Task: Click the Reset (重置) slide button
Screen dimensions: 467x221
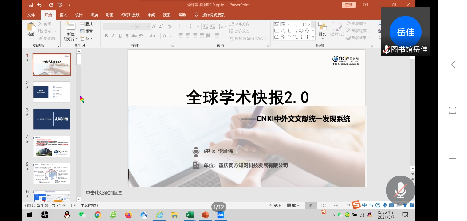Action: (86, 31)
